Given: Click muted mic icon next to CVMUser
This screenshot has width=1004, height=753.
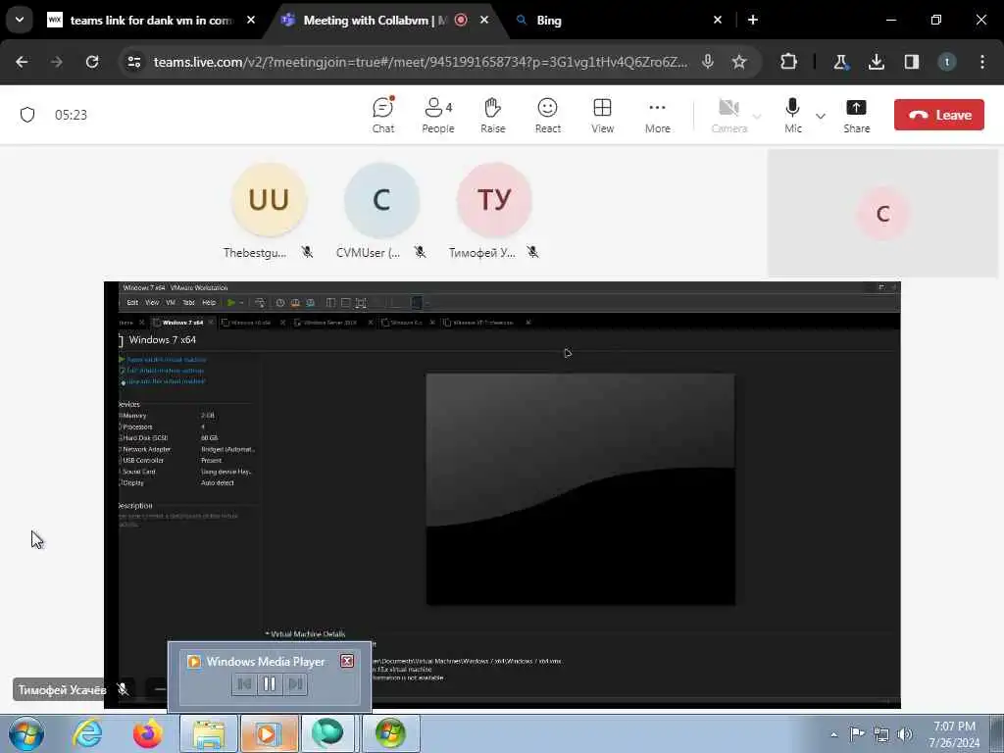Looking at the screenshot, I should tap(420, 252).
